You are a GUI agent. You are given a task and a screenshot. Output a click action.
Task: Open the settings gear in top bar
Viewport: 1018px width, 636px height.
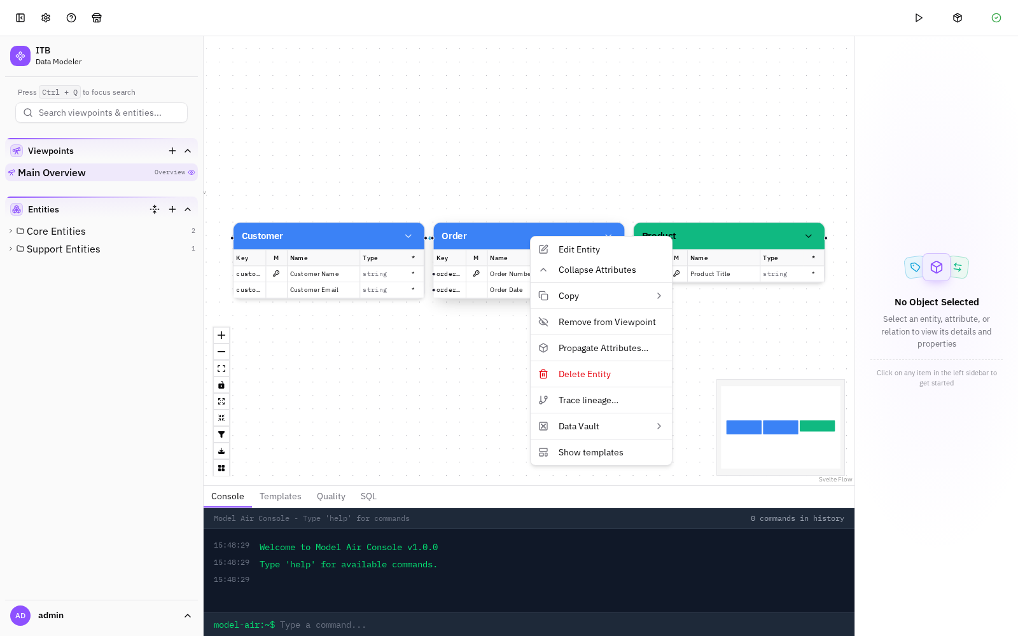pos(46,18)
